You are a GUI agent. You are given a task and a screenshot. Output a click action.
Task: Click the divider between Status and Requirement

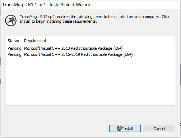pos(22,41)
